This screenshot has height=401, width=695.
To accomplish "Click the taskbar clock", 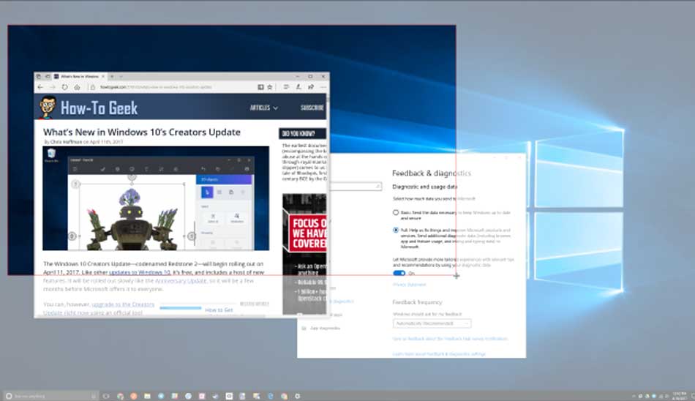I will coord(680,396).
